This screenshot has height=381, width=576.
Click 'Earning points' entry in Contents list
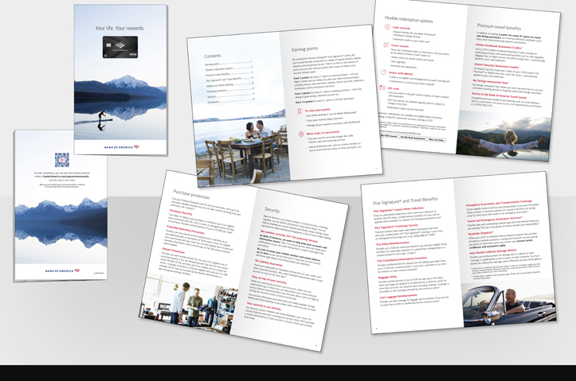(228, 63)
